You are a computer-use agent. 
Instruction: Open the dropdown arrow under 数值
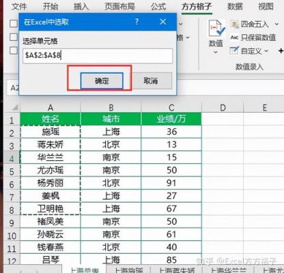[x=216, y=53]
